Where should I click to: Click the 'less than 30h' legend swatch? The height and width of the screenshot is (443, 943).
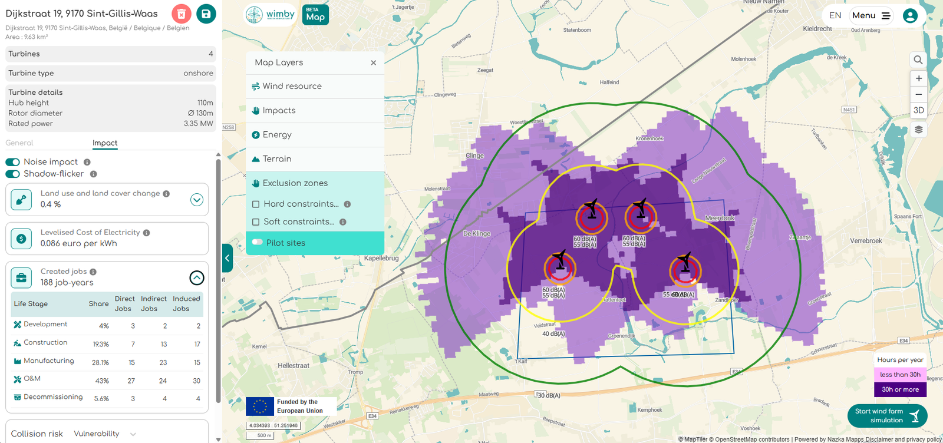point(900,375)
